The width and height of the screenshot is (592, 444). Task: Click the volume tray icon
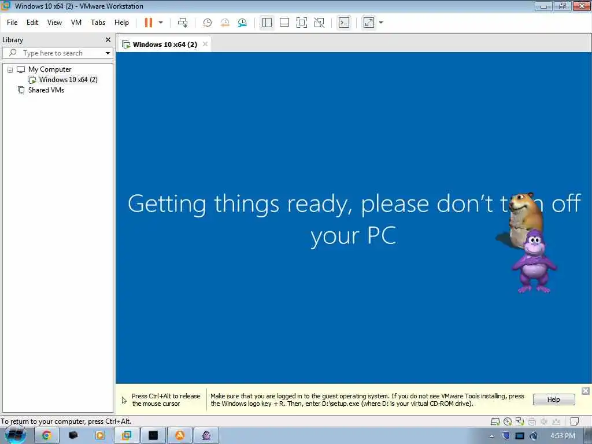coord(534,436)
